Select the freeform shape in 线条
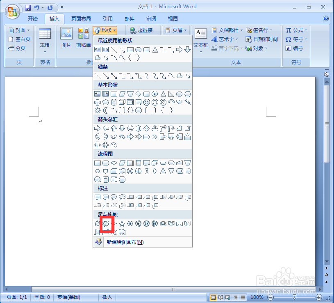Image resolution: width=334 pixels, height=303 pixels. 179,76
